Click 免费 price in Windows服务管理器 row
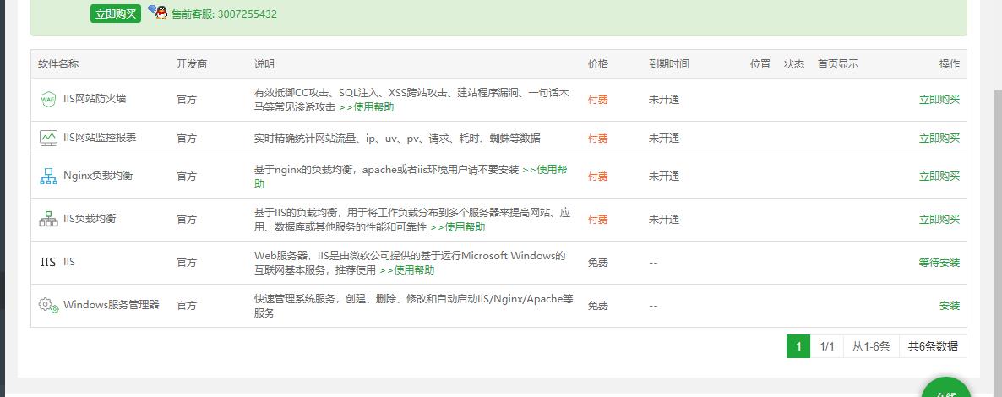1002x397 pixels. point(598,306)
